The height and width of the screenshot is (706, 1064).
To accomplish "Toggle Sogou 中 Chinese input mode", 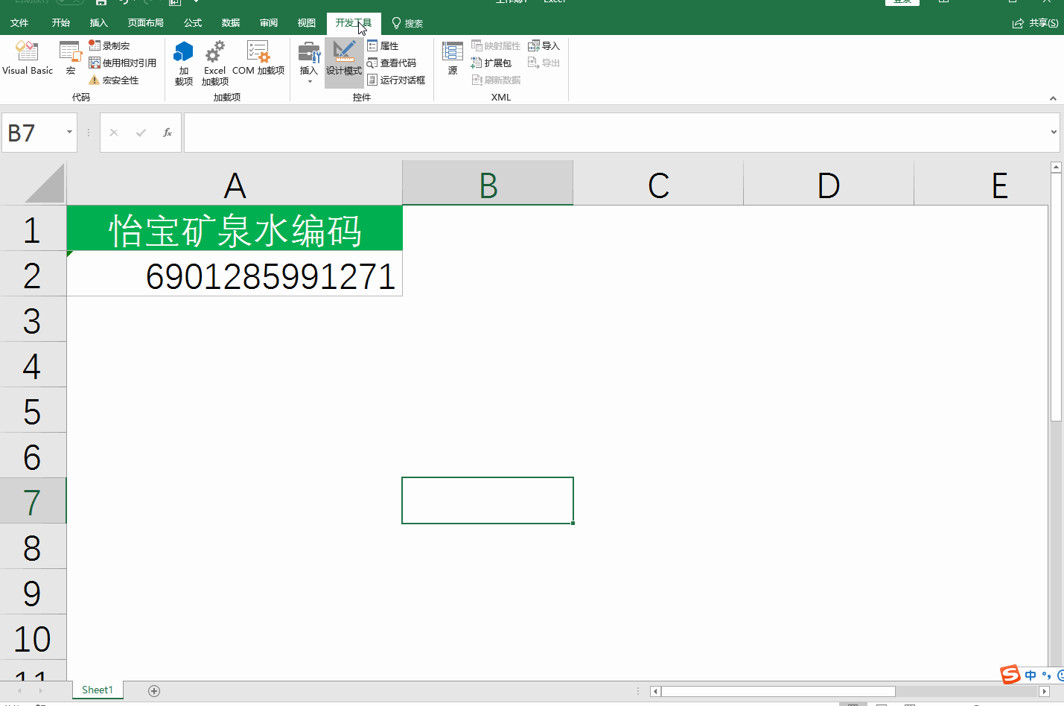I will click(1030, 675).
